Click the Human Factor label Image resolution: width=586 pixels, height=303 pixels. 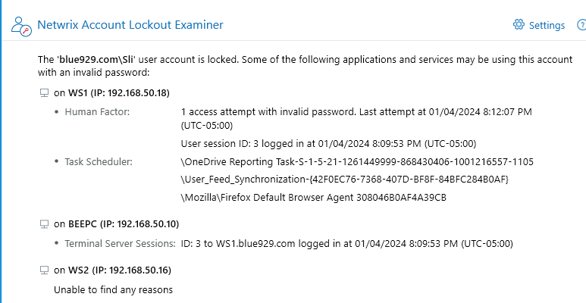(97, 112)
